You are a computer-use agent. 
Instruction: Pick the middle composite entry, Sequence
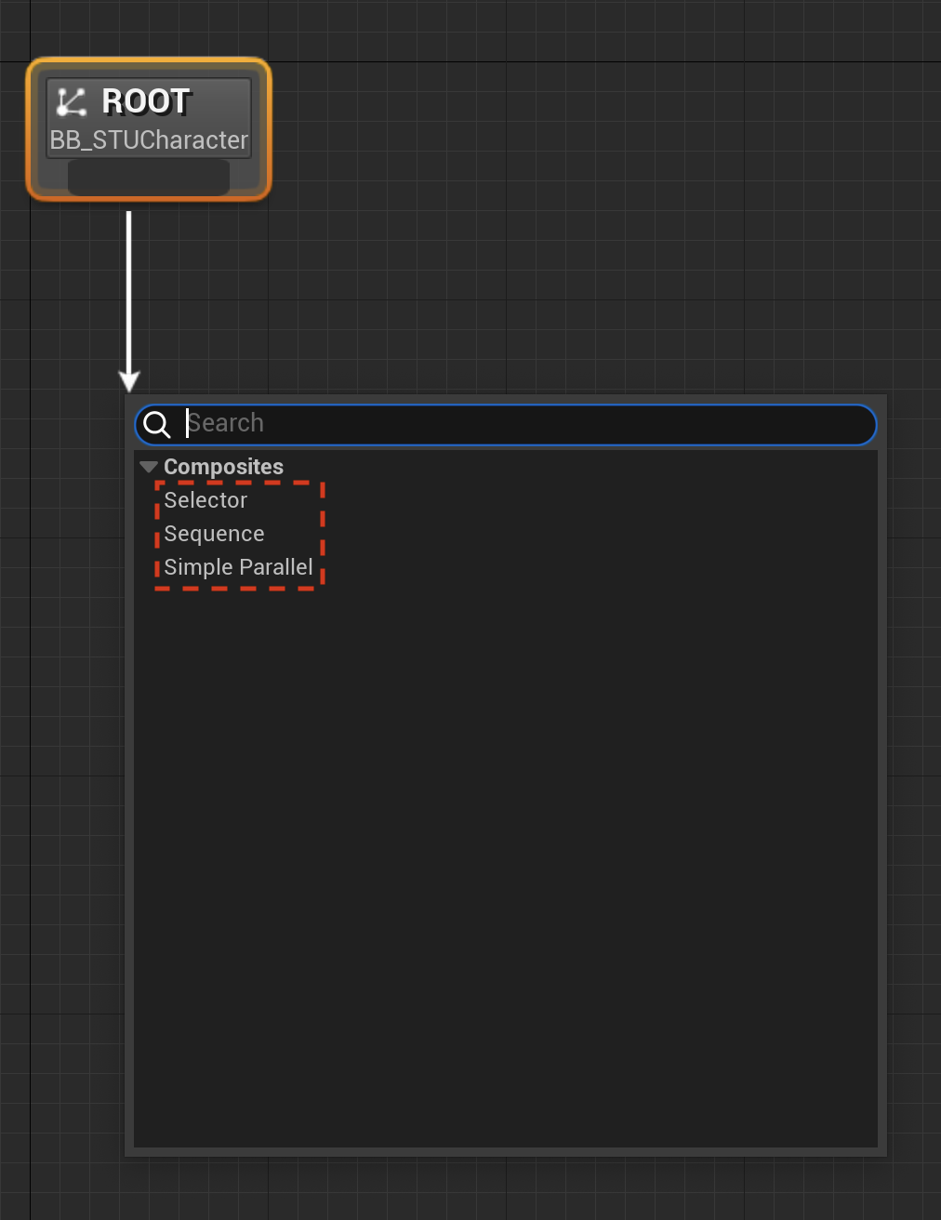pyautogui.click(x=214, y=534)
